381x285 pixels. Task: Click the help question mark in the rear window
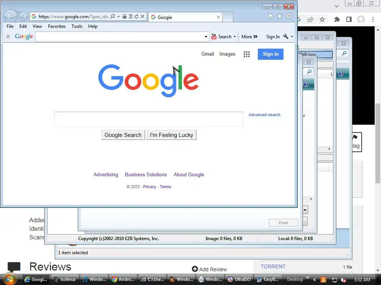coord(341,73)
